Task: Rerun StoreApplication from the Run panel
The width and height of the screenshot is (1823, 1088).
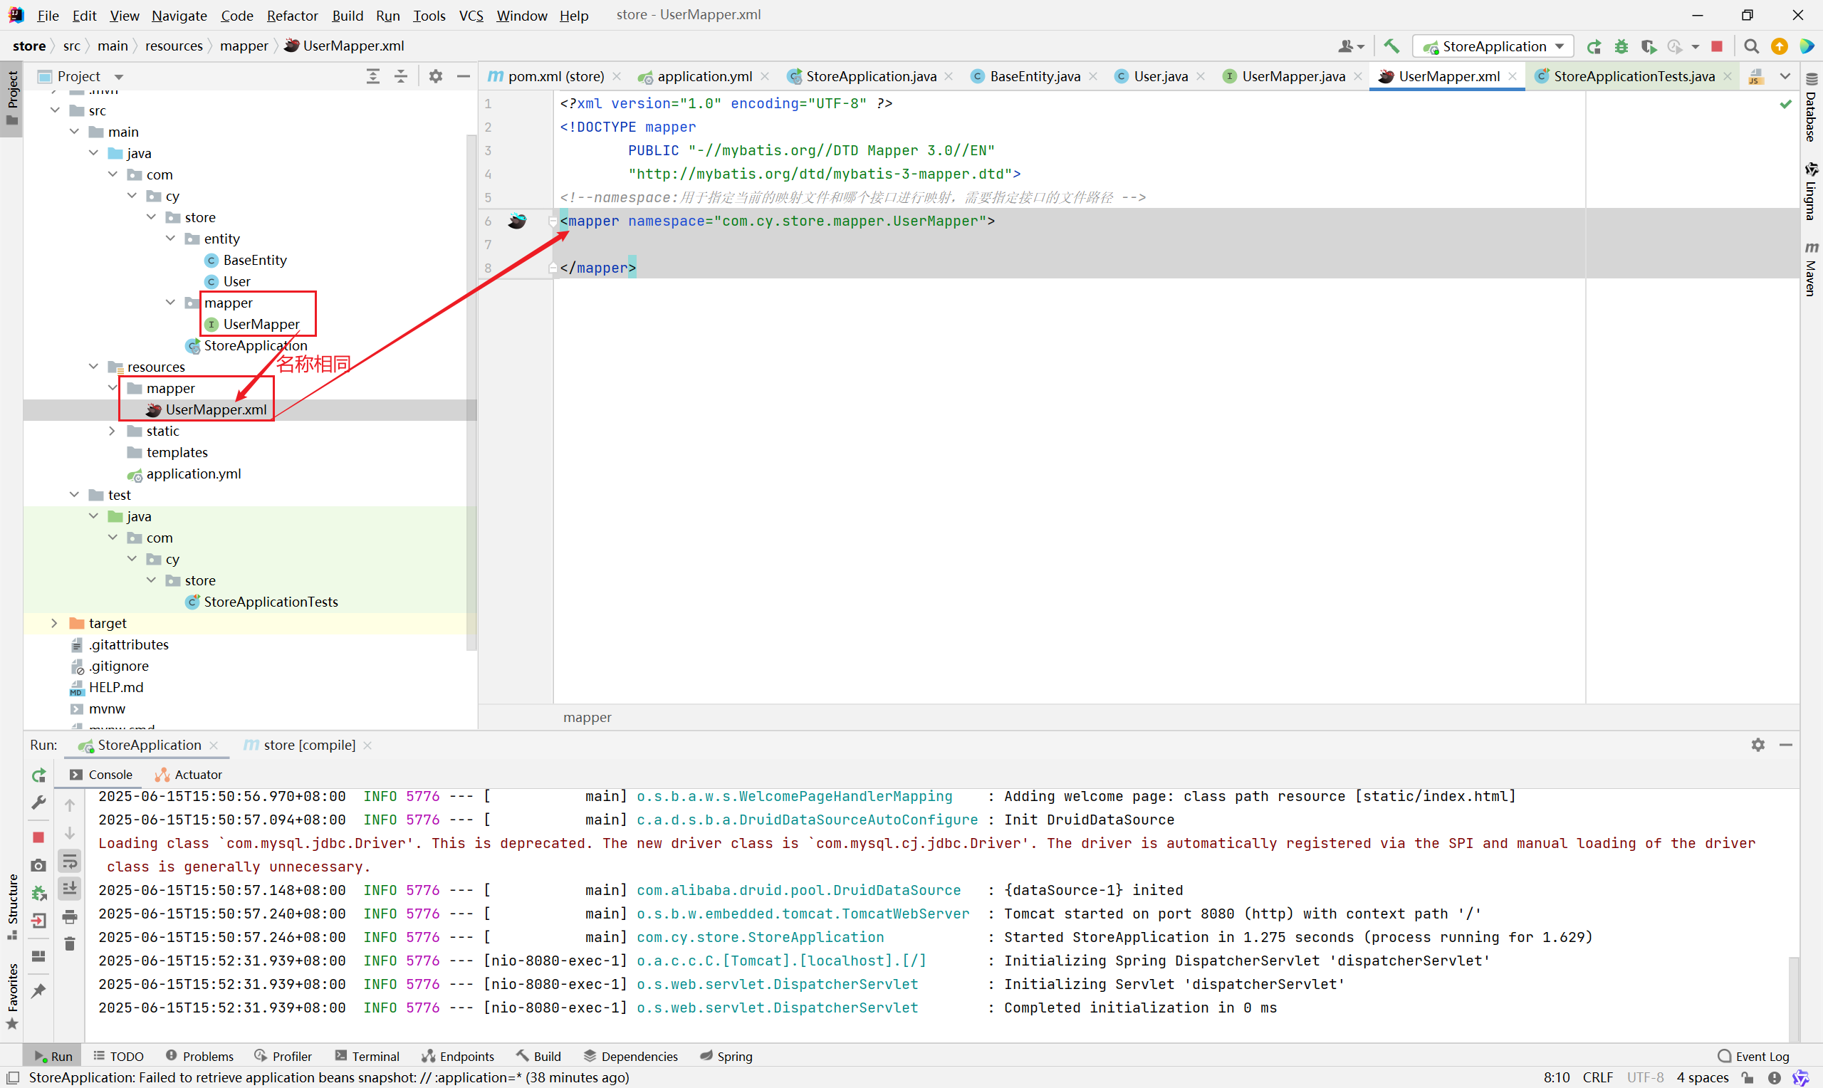Action: coord(39,775)
